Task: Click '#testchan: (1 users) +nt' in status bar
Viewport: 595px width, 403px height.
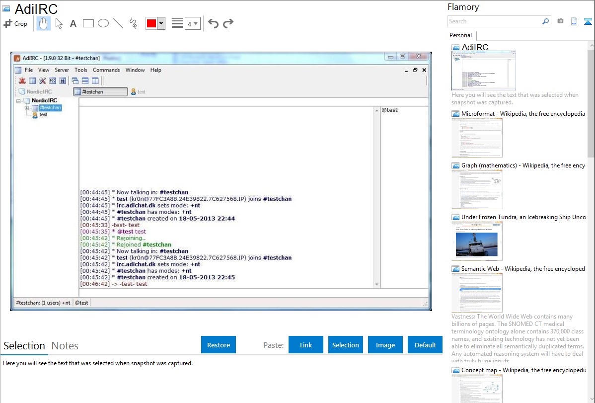Action: click(43, 303)
